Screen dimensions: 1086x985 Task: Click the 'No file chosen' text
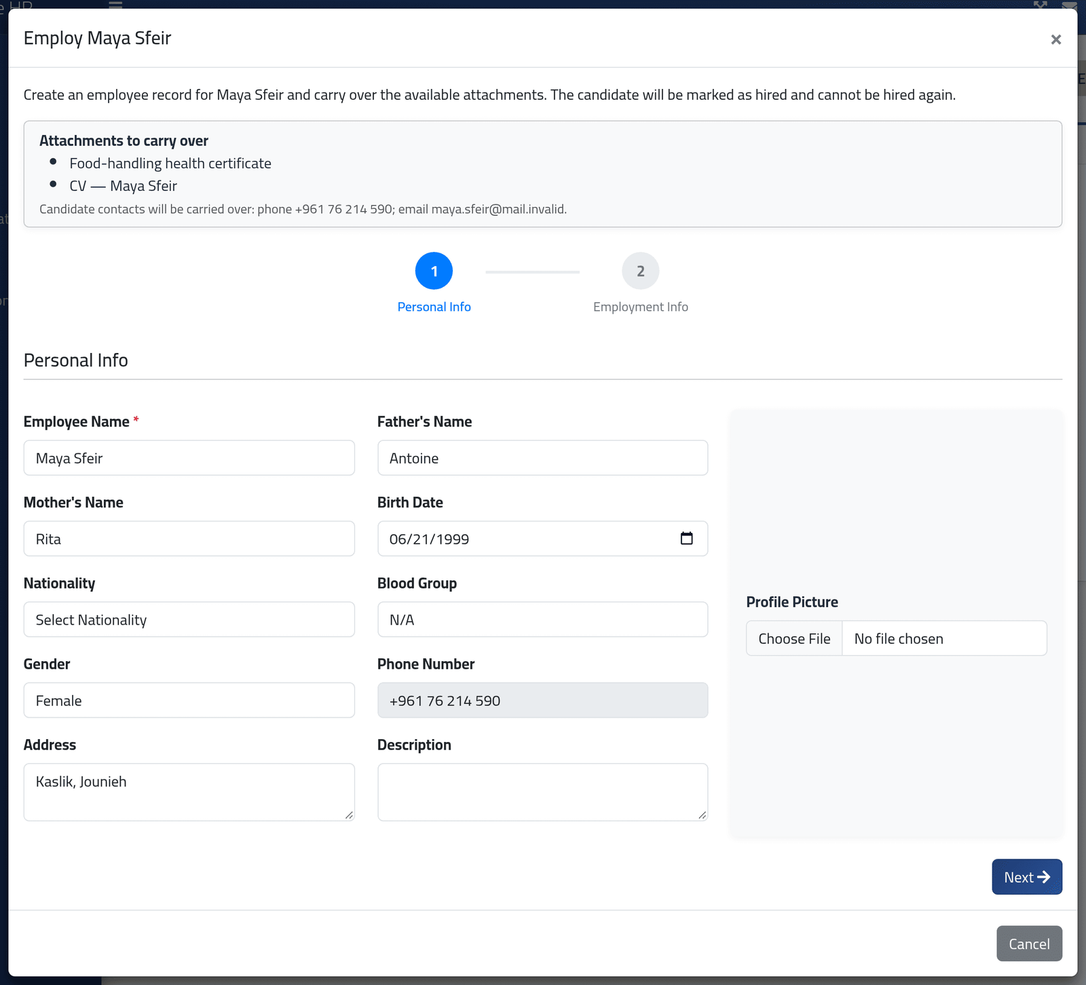899,639
